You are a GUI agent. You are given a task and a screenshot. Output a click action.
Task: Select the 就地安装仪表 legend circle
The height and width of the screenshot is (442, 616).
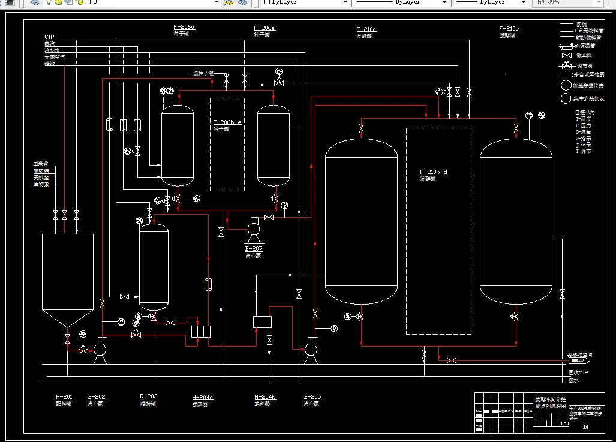(566, 85)
